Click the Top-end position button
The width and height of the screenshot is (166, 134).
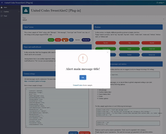tap(151, 43)
